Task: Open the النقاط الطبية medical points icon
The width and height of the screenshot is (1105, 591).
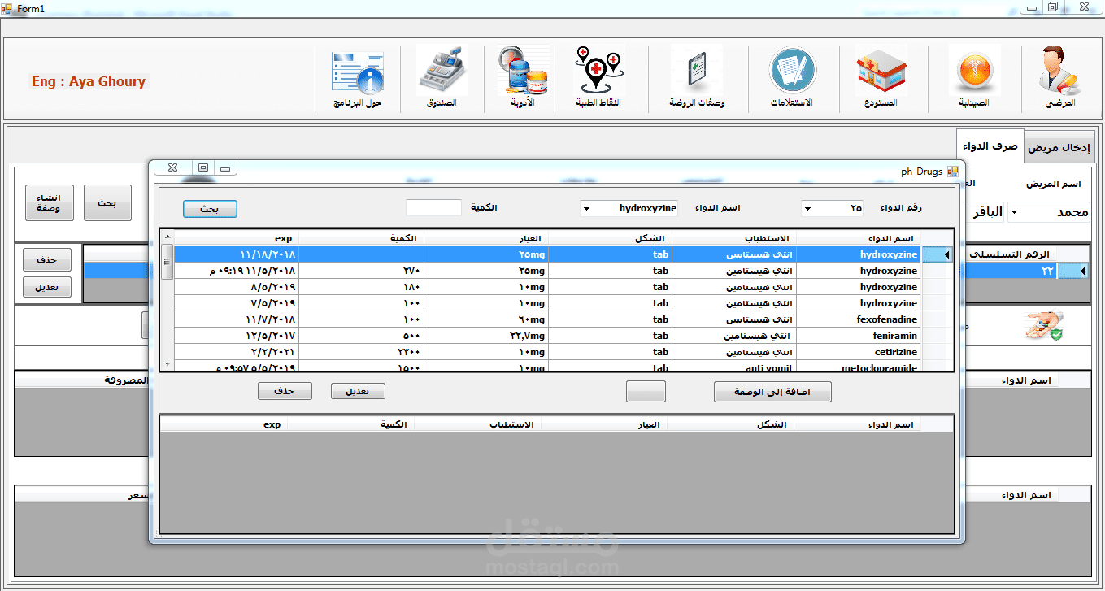Action: click(x=598, y=78)
